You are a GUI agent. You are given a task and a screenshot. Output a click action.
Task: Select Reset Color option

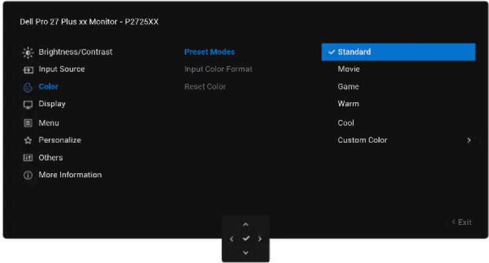coord(205,86)
